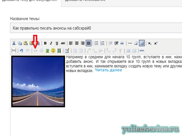Click the 'Название темы:' label
Screen dimensions: 182x136
pos(25,19)
